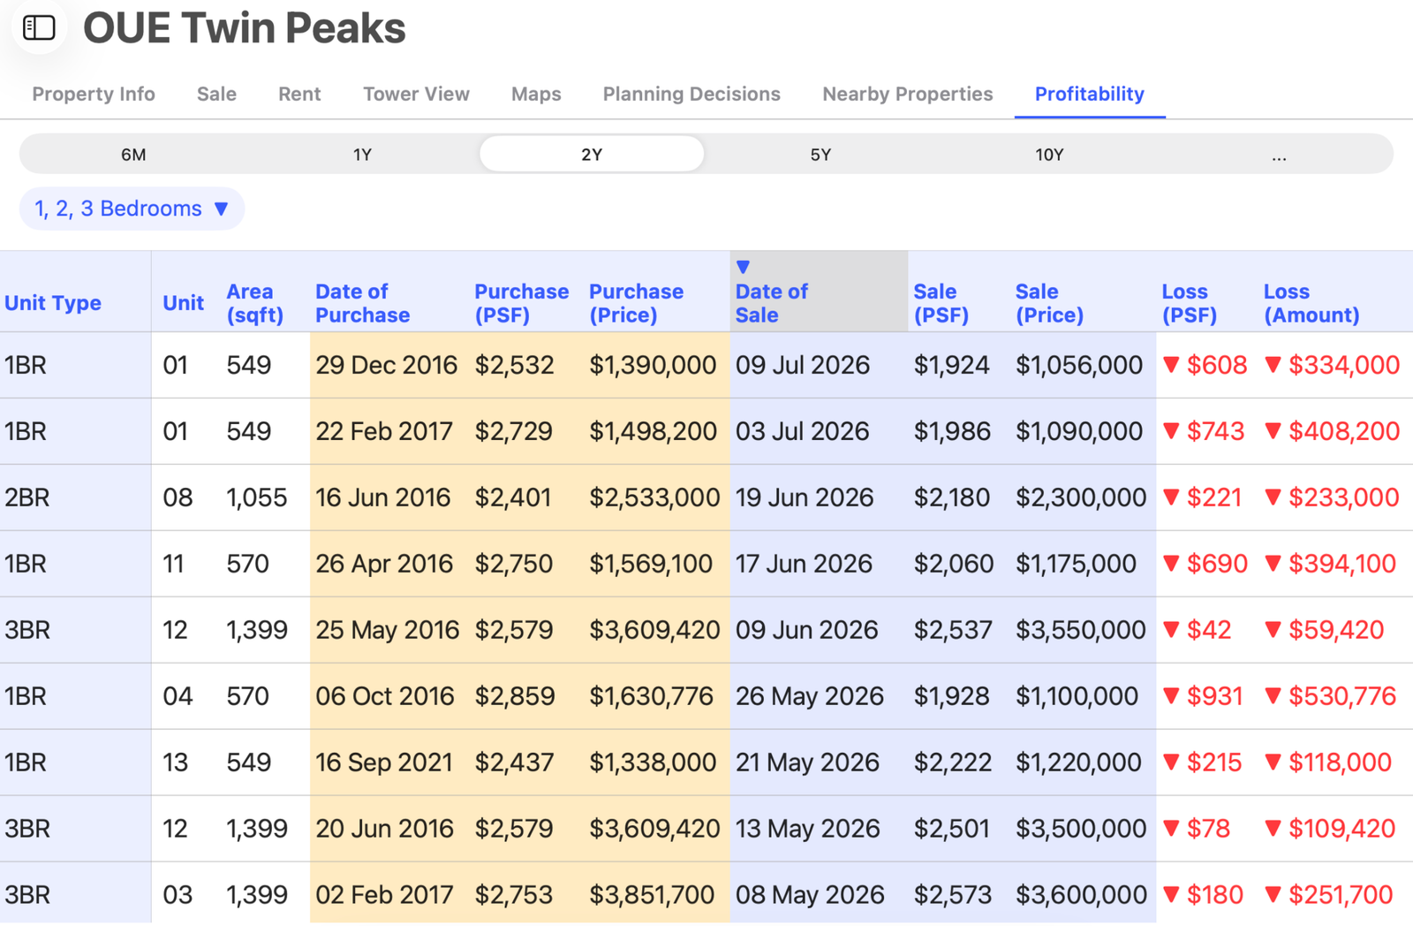Sort by Sale (PSF) column

941,303
